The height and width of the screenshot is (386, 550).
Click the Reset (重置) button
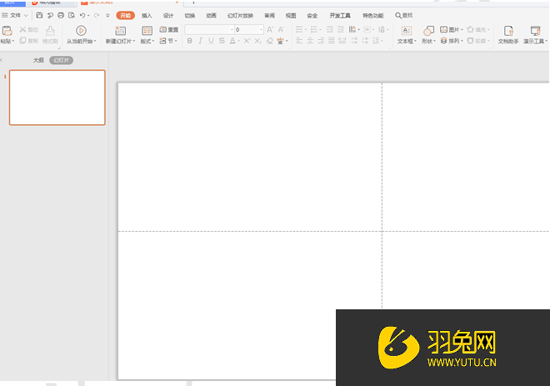pos(168,29)
